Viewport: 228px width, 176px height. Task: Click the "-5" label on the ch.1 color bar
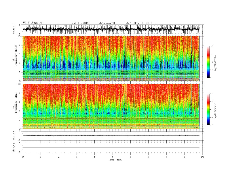point(212,62)
